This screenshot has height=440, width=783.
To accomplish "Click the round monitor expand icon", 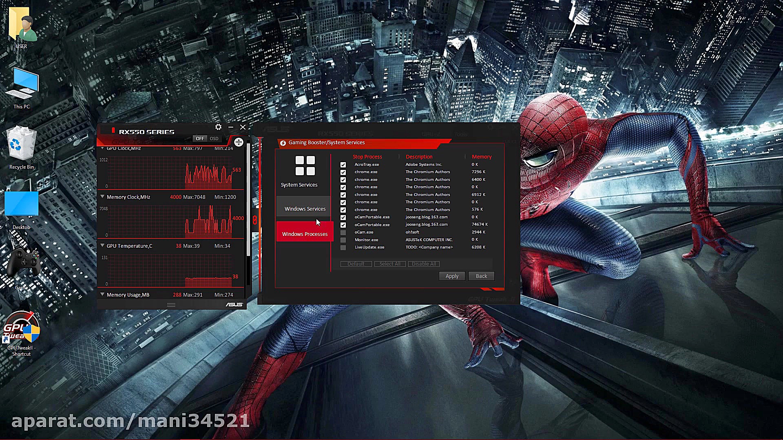I will click(239, 142).
